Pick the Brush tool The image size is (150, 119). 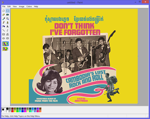click(x=7, y=22)
